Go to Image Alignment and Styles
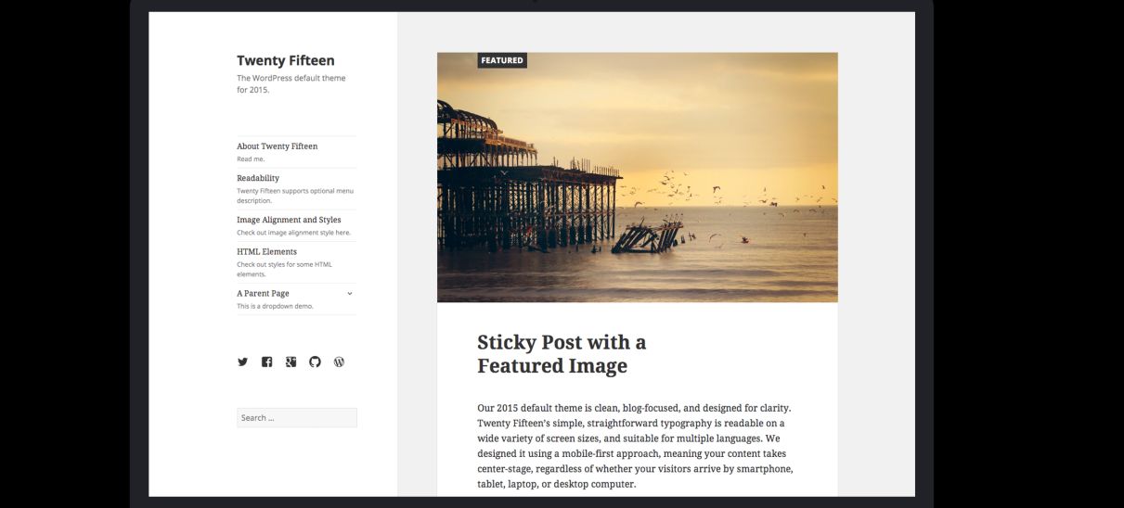The image size is (1124, 508). point(289,220)
